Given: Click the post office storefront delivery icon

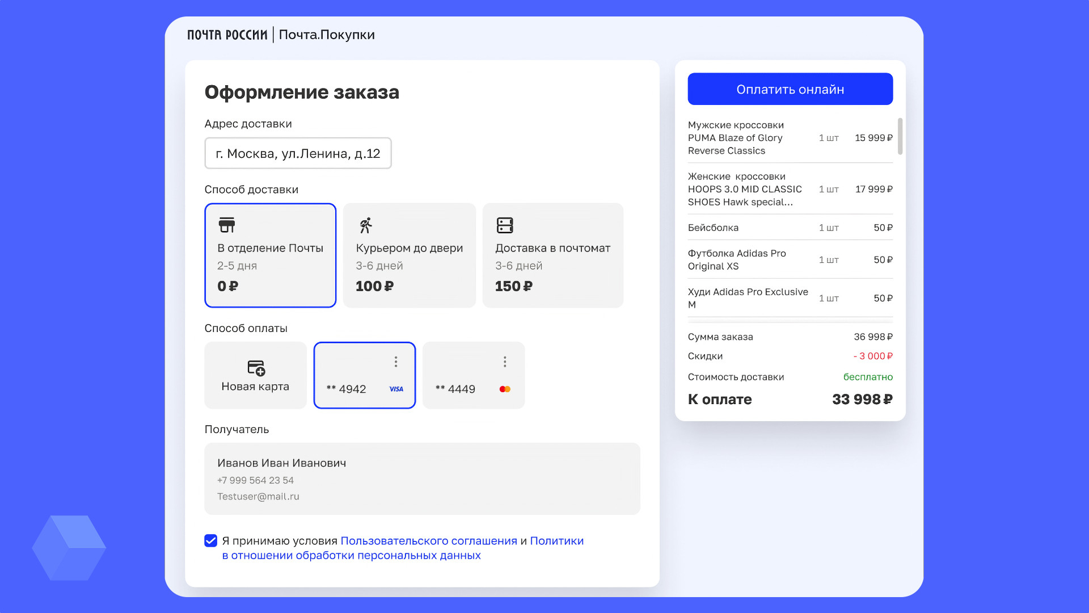Looking at the screenshot, I should tap(227, 225).
